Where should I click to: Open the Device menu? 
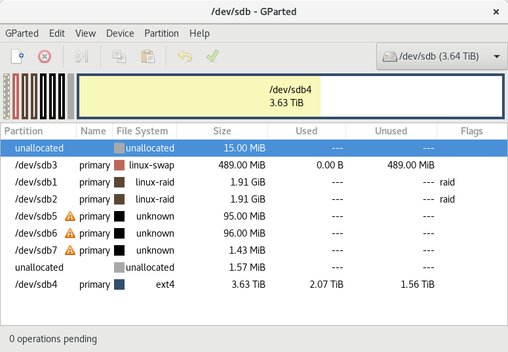tap(120, 33)
